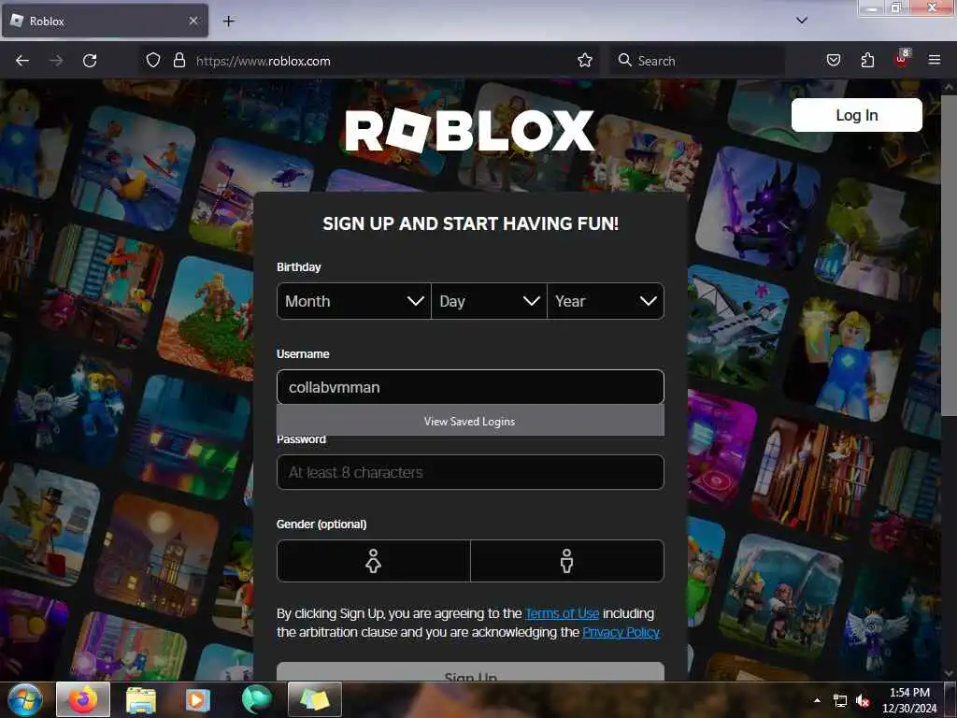Open the Privacy Policy link
Viewport: 957px width, 718px height.
(x=621, y=632)
